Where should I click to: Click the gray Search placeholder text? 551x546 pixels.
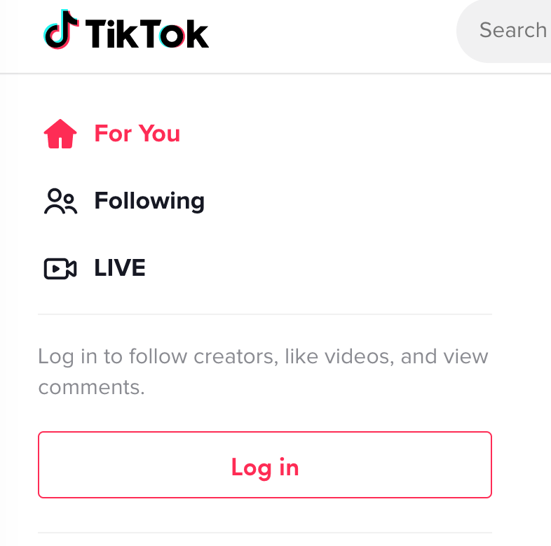pos(512,30)
